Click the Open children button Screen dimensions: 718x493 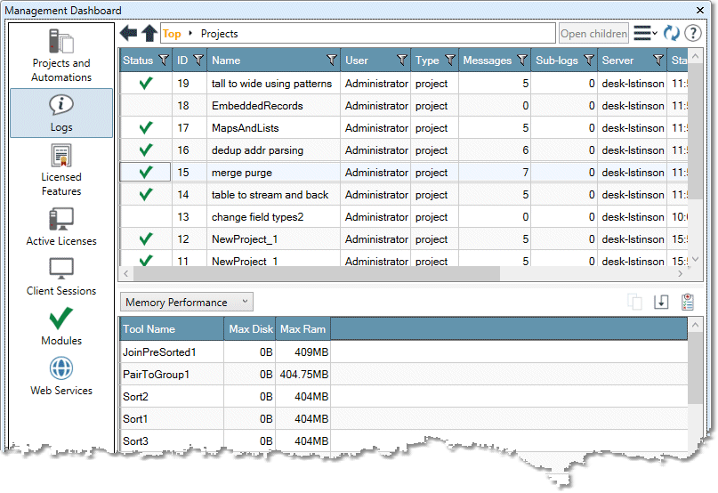click(593, 34)
